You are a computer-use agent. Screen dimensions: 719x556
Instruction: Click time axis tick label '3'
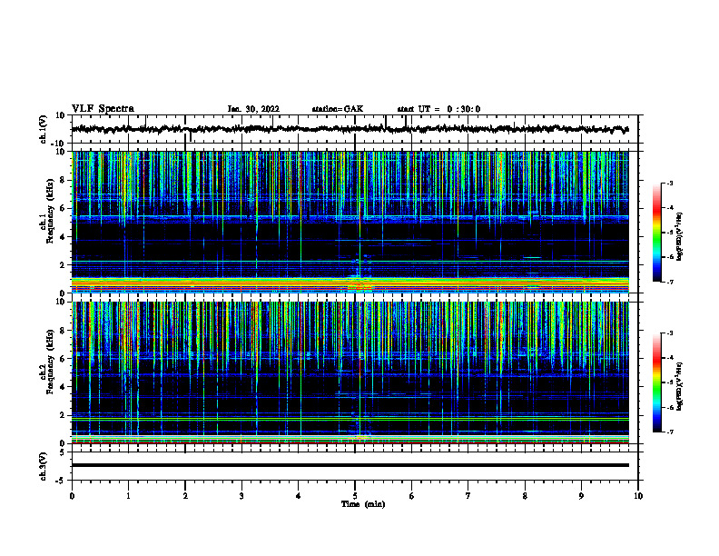pos(241,496)
